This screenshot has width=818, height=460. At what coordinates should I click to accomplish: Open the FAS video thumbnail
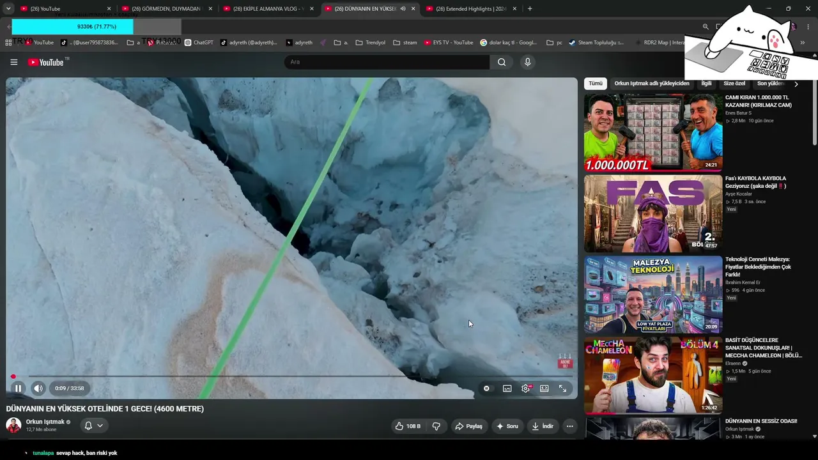(653, 213)
